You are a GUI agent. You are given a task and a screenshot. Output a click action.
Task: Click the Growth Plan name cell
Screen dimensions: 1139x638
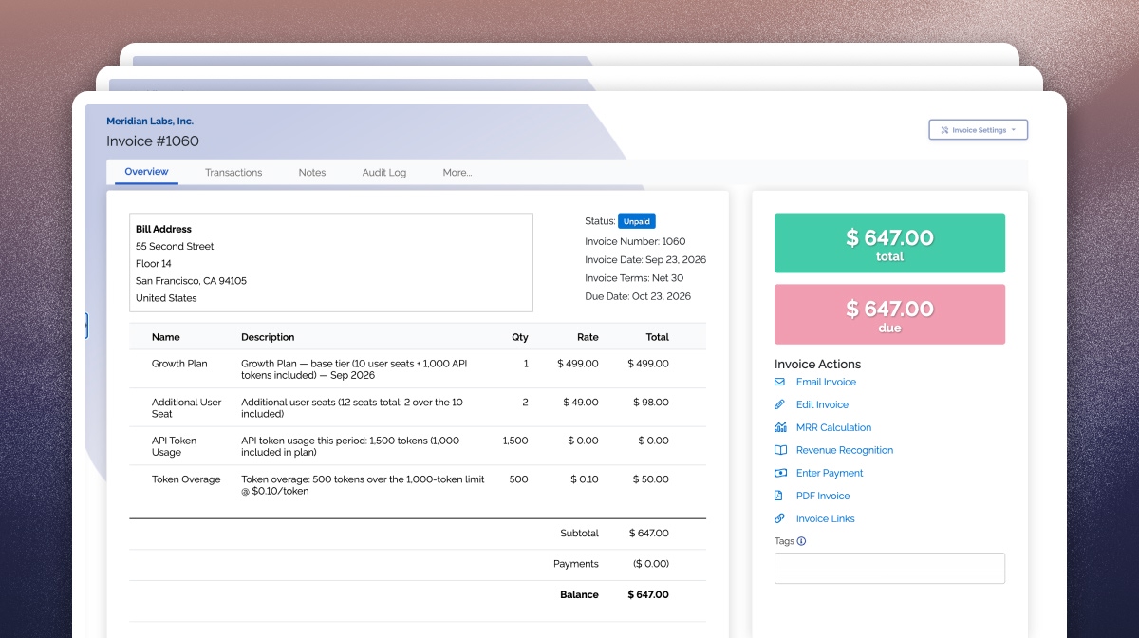click(x=179, y=364)
